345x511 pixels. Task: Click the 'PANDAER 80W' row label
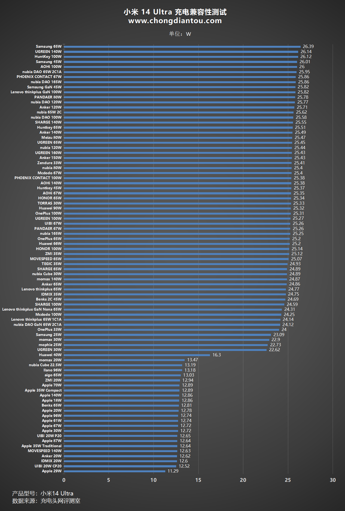click(48, 97)
